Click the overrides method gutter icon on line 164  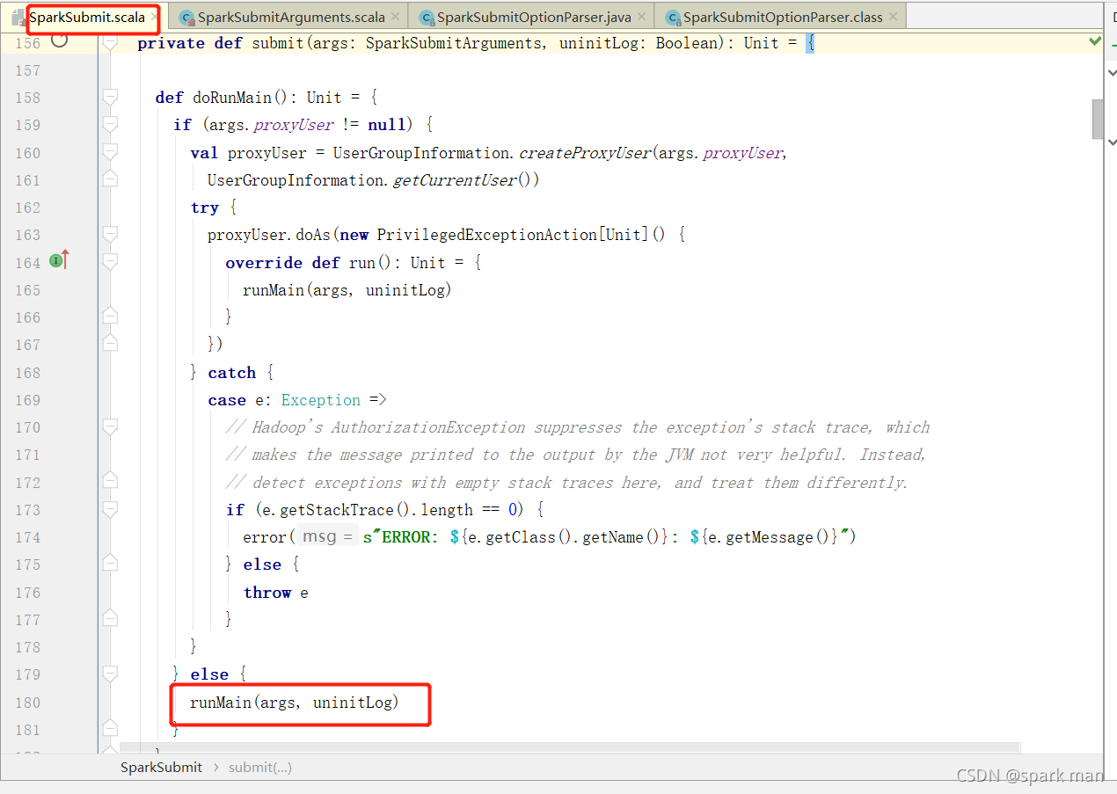(59, 260)
